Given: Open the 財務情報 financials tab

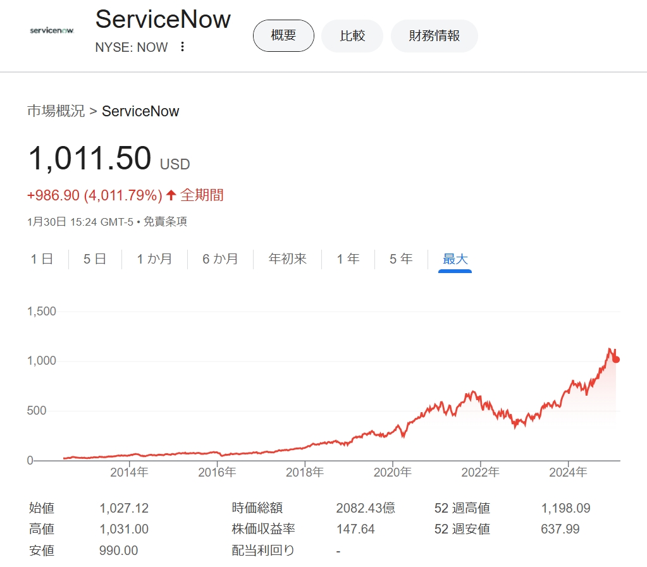Looking at the screenshot, I should point(434,36).
